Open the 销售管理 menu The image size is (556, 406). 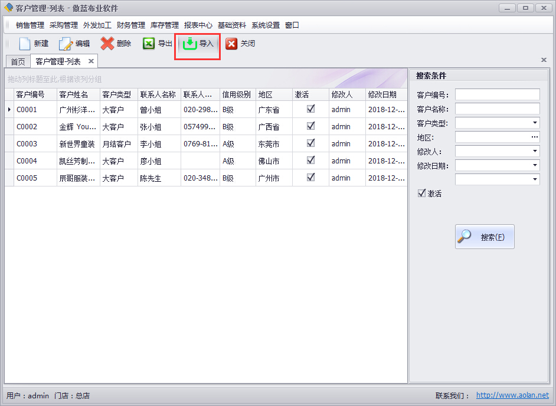point(30,25)
